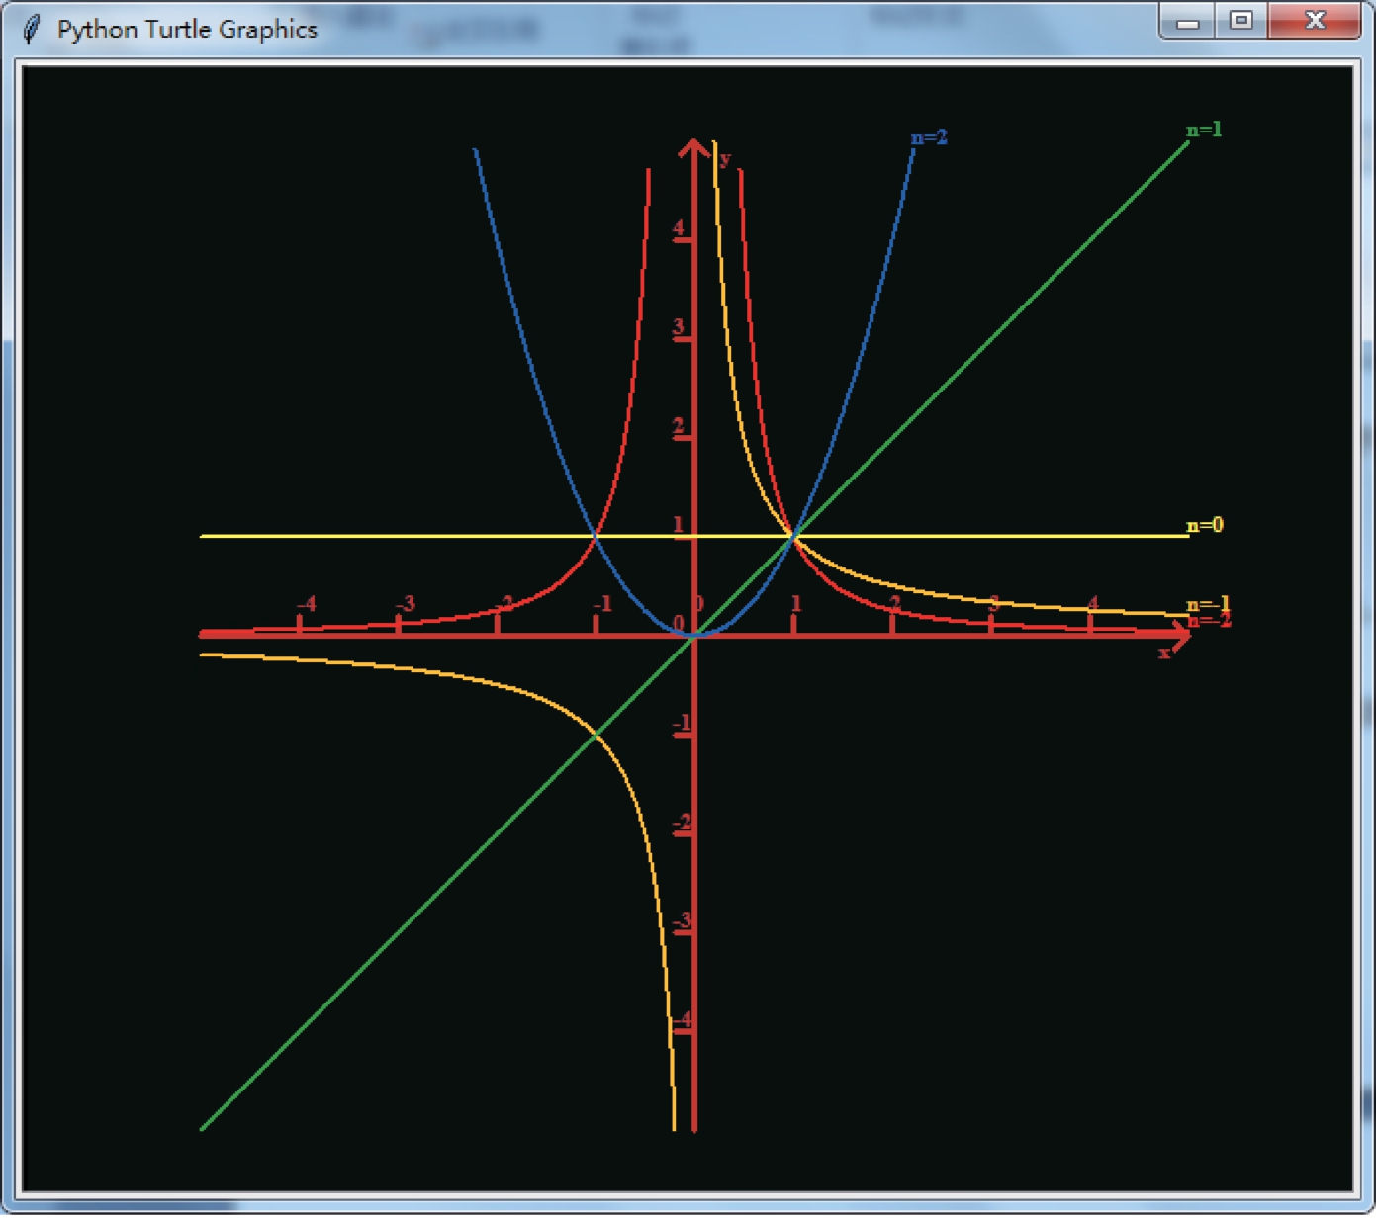Click the '-1' tick label on x axis
The height and width of the screenshot is (1221, 1376).
click(x=602, y=603)
